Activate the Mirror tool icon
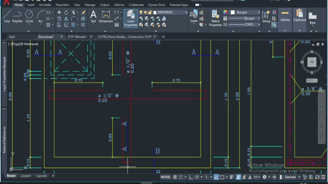This screenshot has width=328, height=184. point(66,19)
